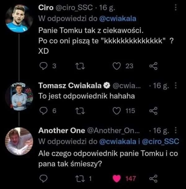Open Tomasz Cwiakala's profile avatar
186x189 pixels.
click(x=19, y=96)
